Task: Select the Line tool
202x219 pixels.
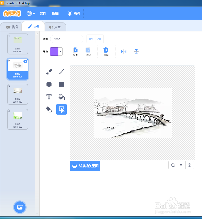Action: pyautogui.click(x=61, y=72)
